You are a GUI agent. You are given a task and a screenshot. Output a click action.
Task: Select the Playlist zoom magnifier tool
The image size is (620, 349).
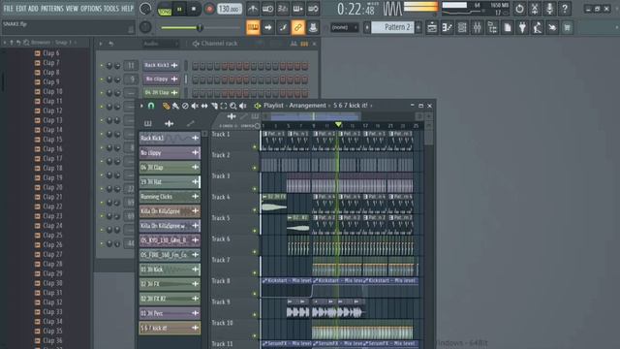coord(233,106)
